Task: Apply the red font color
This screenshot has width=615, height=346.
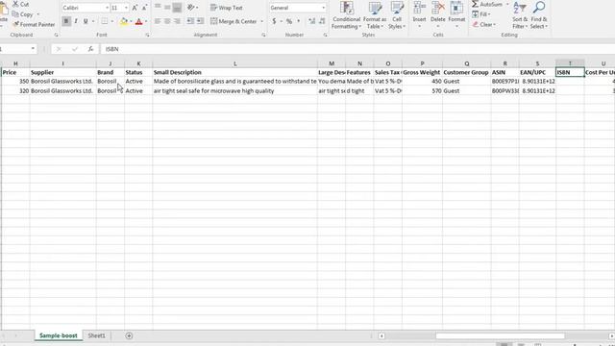Action: [x=138, y=21]
